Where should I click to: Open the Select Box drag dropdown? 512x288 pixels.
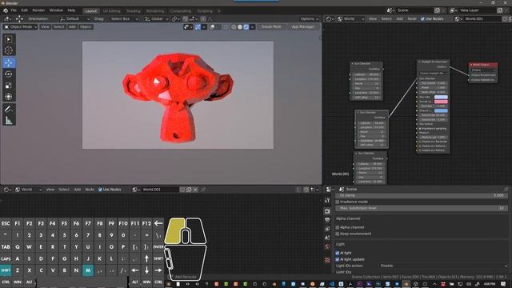click(124, 19)
